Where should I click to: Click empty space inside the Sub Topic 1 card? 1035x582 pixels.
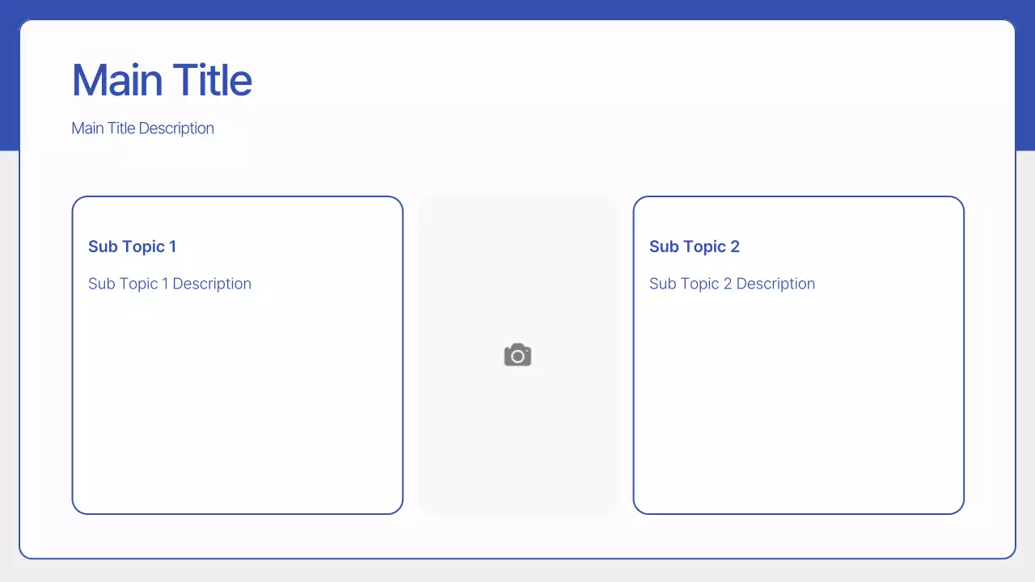point(237,404)
